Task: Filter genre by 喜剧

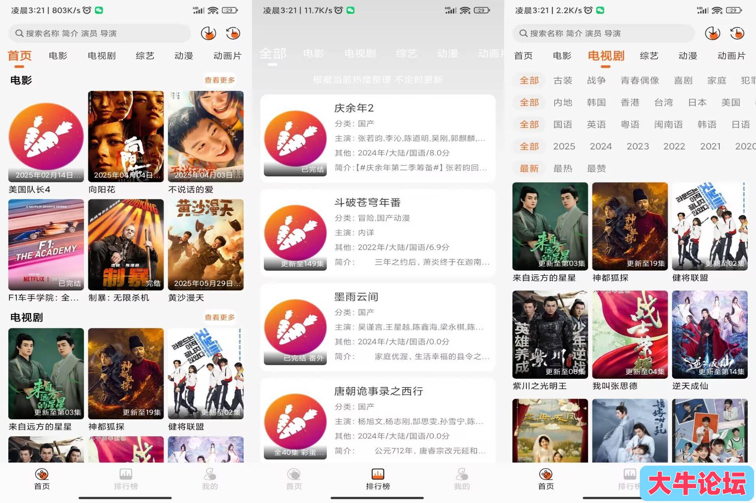Action: 683,81
